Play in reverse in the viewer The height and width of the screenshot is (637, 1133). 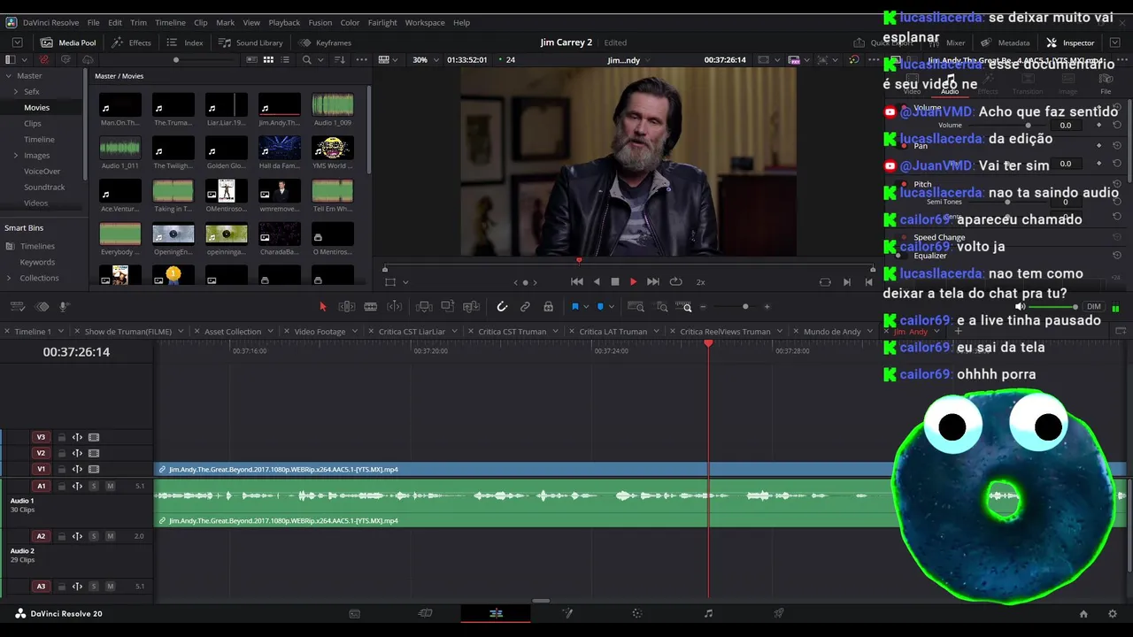597,281
